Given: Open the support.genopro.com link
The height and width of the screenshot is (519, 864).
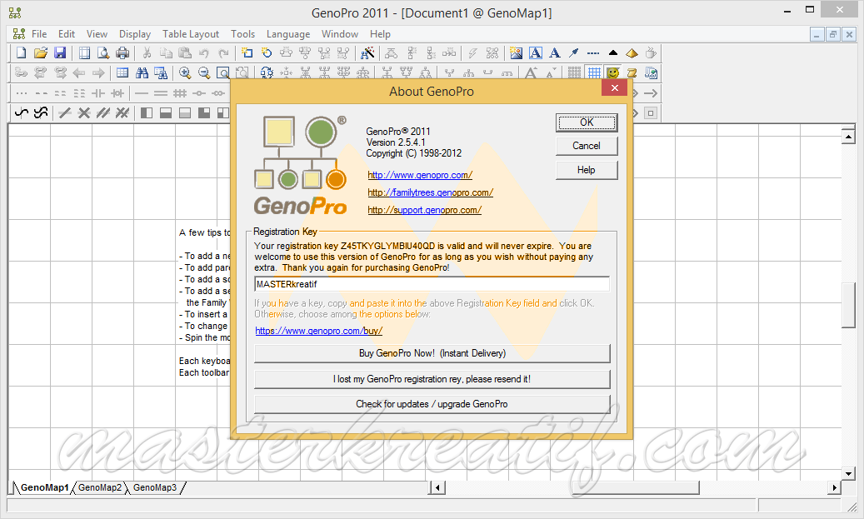Looking at the screenshot, I should tap(424, 210).
